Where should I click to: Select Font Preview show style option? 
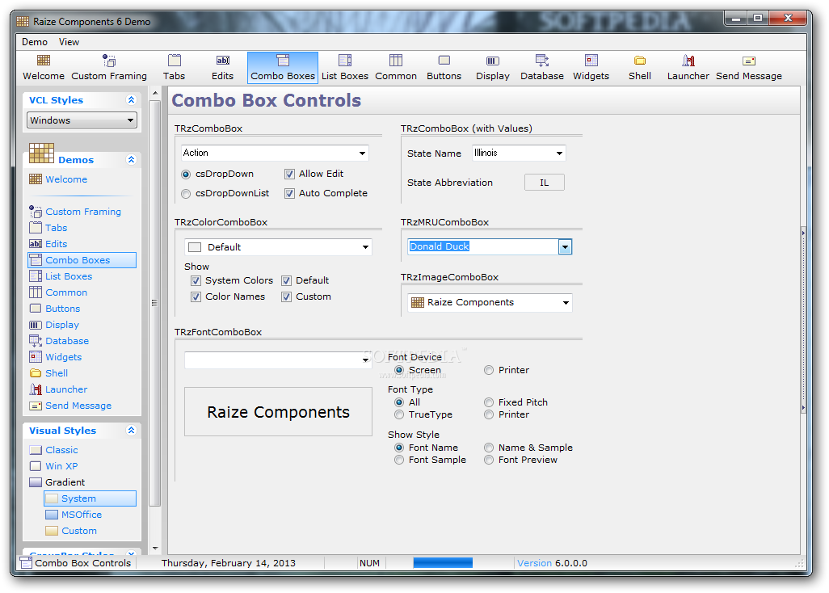click(x=489, y=461)
